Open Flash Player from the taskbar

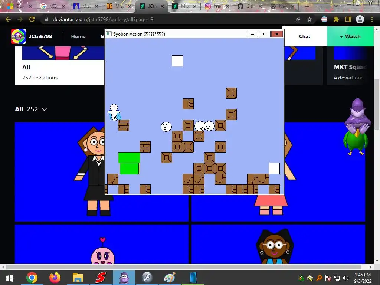pyautogui.click(x=147, y=278)
